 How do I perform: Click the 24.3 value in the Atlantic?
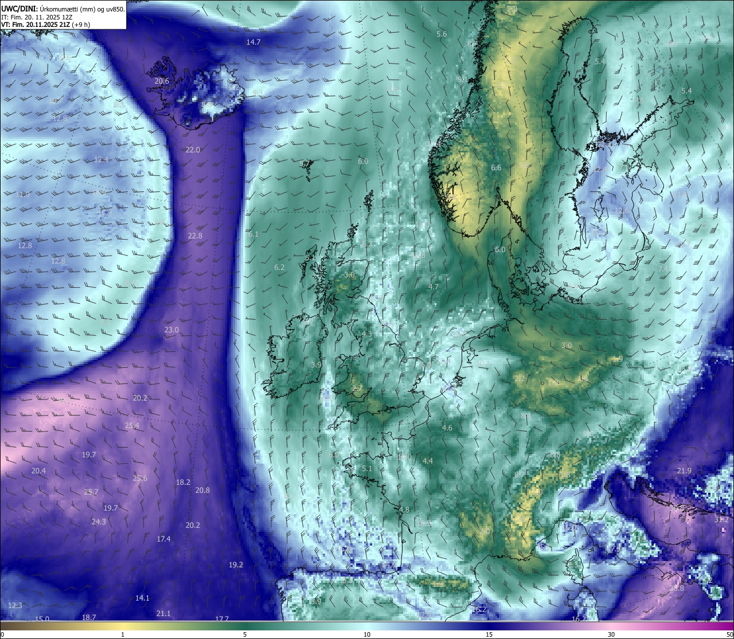(x=99, y=522)
